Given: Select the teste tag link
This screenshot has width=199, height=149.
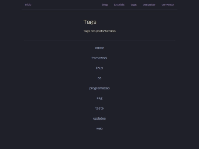Looking at the screenshot, I should (99, 108).
